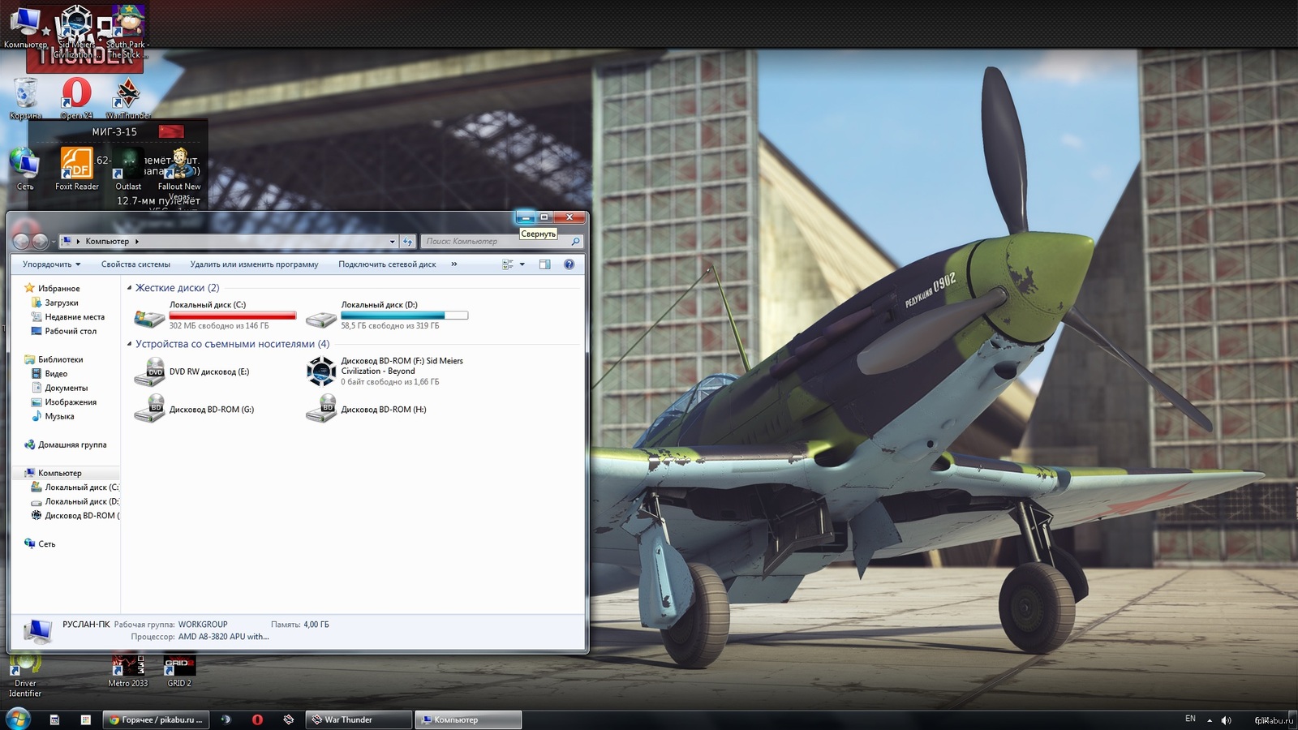The image size is (1298, 730).
Task: Click the D: drive blue usage bar
Action: coord(405,316)
